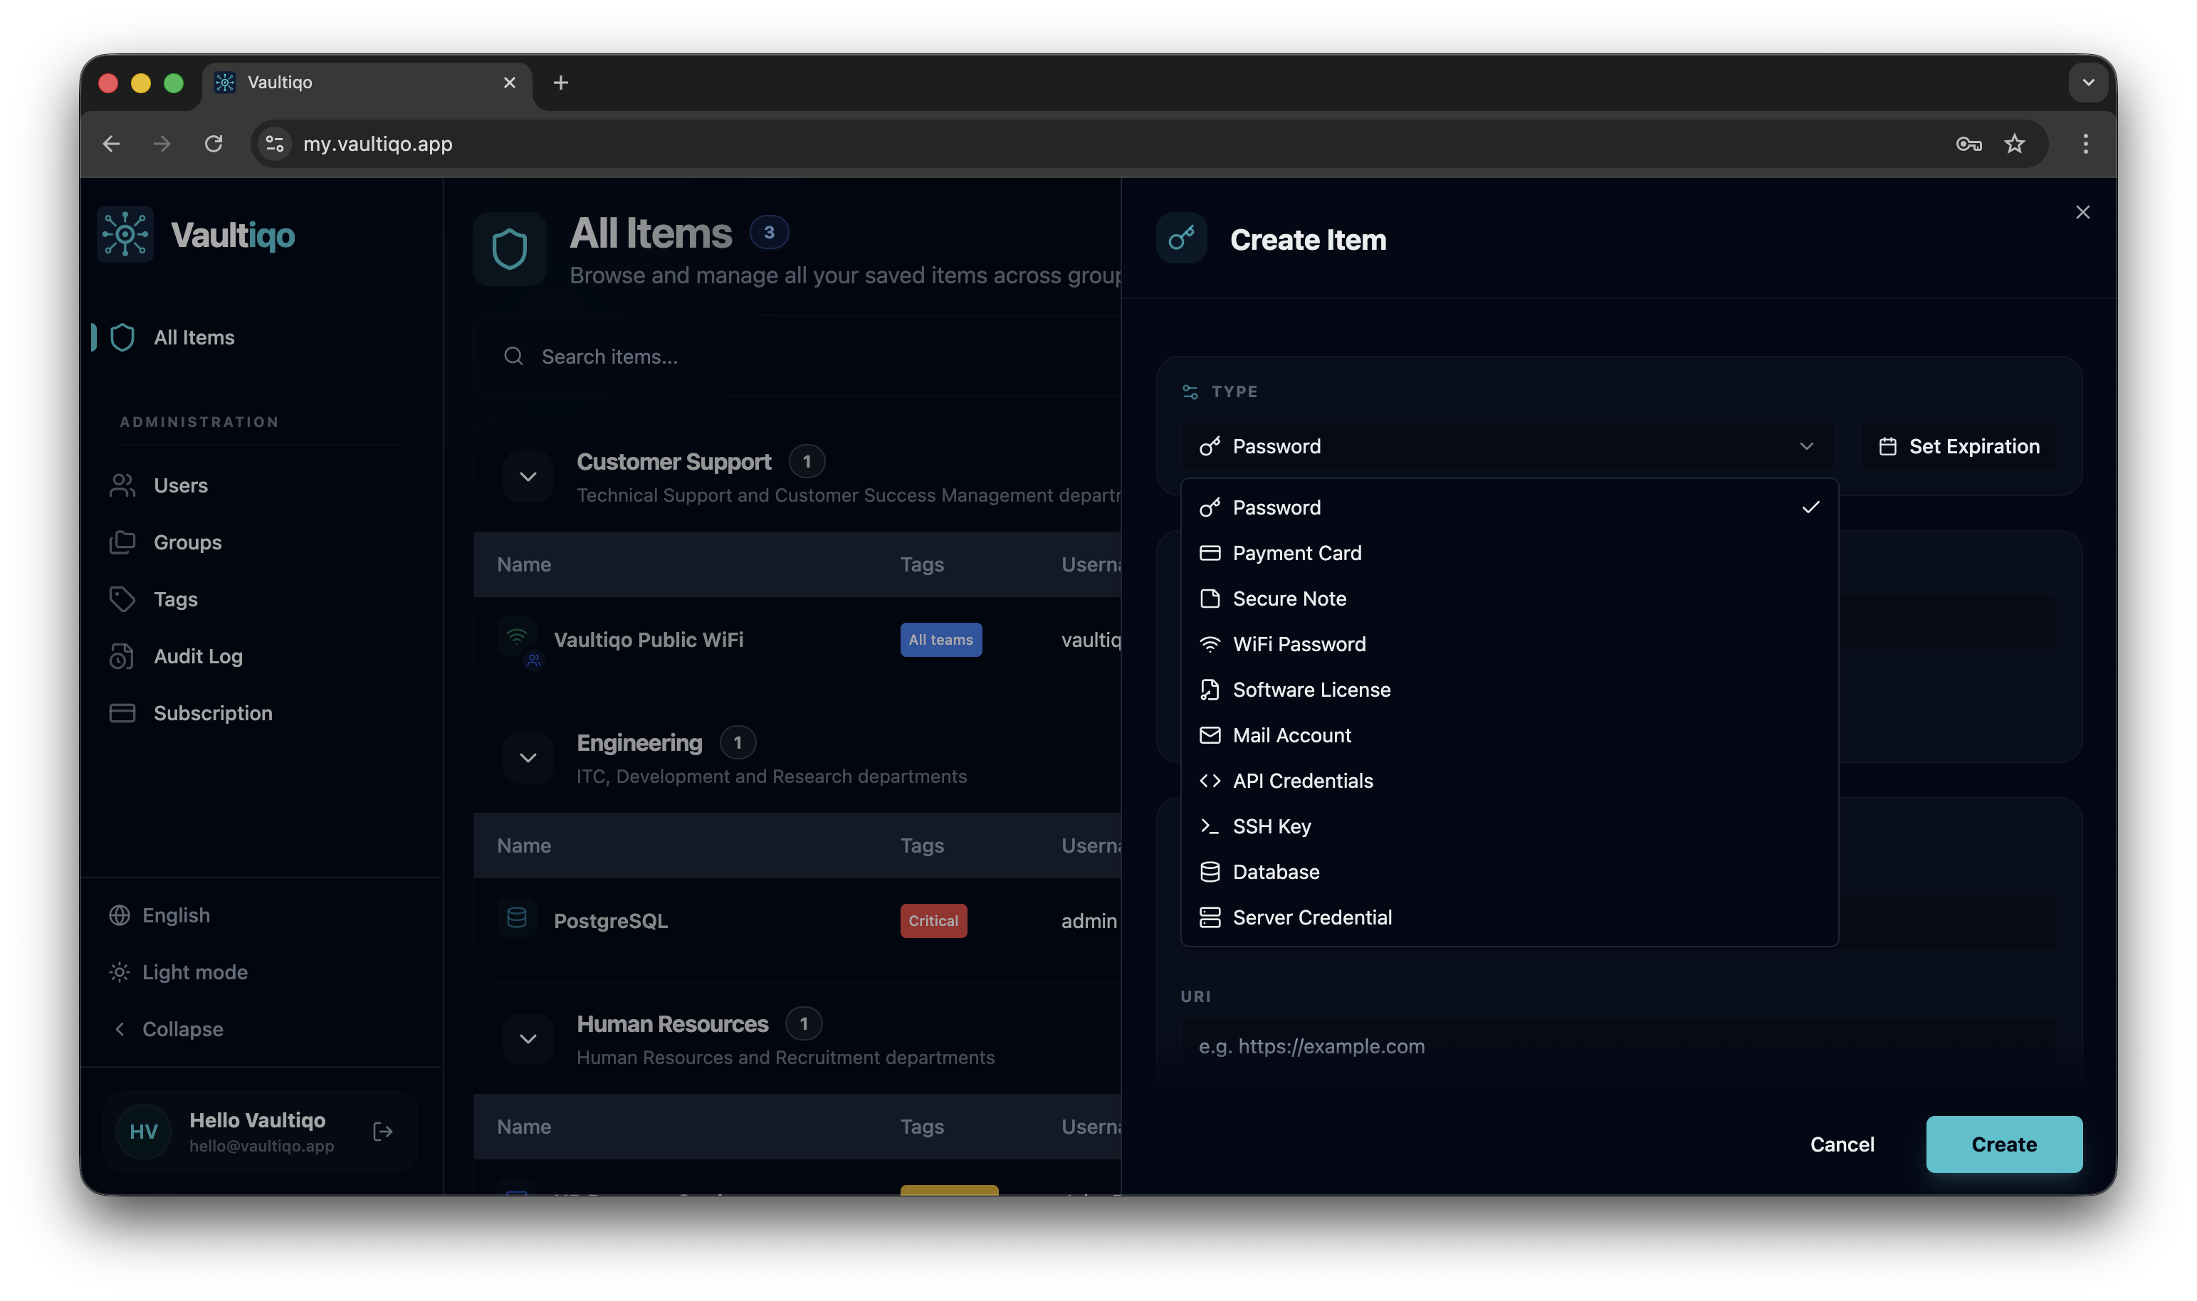This screenshot has width=2197, height=1301.
Task: Click the database icon of PostgreSQL row
Action: tap(516, 918)
